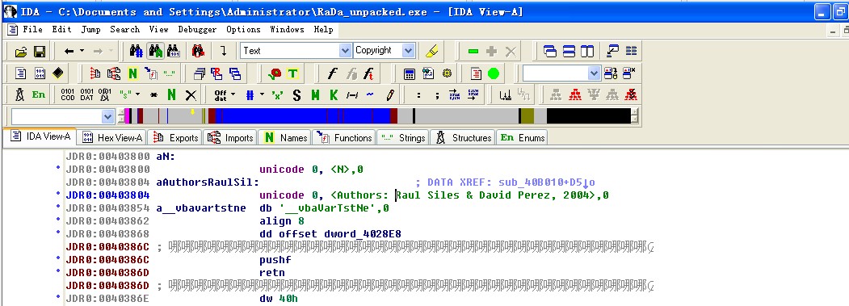Click the bold black S toolbar icon

pos(296,95)
